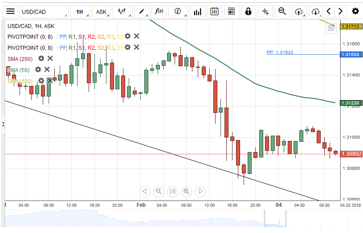Open the candlestick chart type dropdown
This screenshot has height=233, width=363.
123,12
